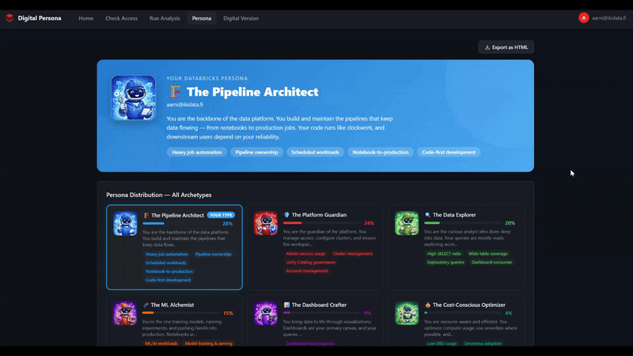Click the Model training & serving tag
The width and height of the screenshot is (633, 356).
point(209,343)
